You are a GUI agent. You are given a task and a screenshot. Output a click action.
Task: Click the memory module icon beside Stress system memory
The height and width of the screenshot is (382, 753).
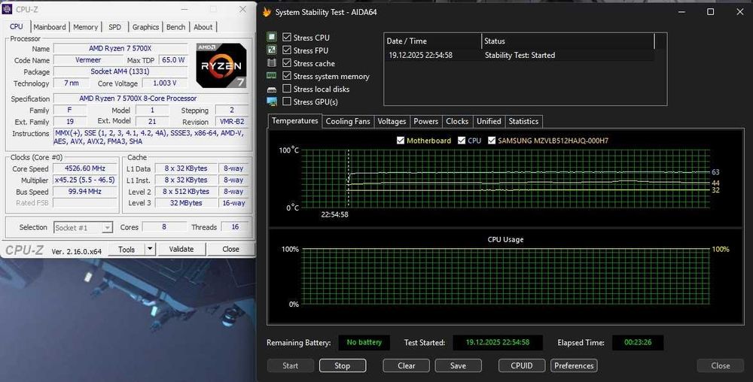[272, 76]
